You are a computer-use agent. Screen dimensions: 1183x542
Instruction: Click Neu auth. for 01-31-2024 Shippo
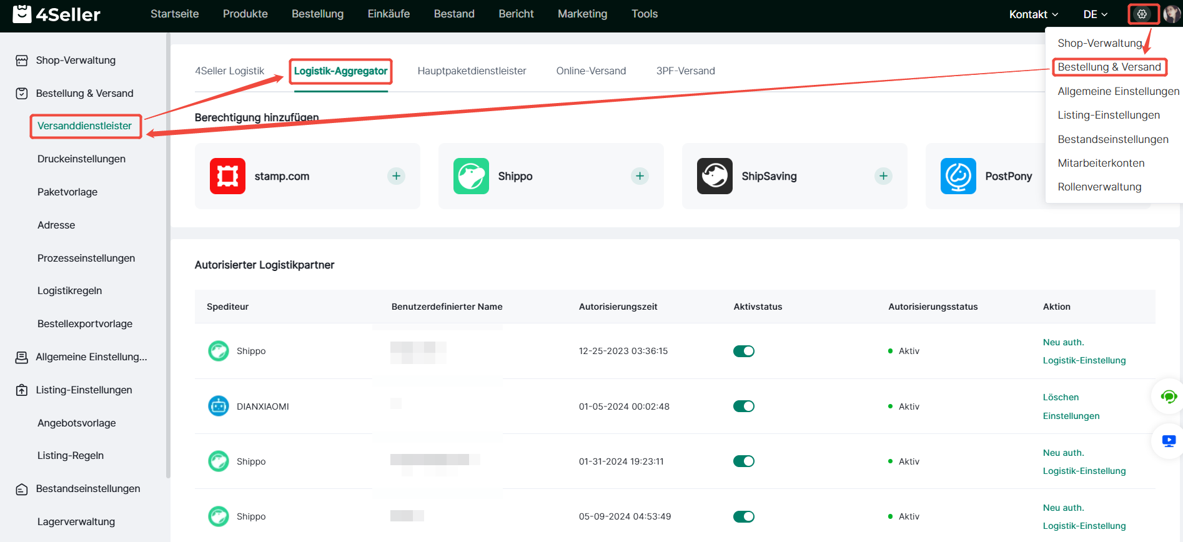coord(1064,453)
